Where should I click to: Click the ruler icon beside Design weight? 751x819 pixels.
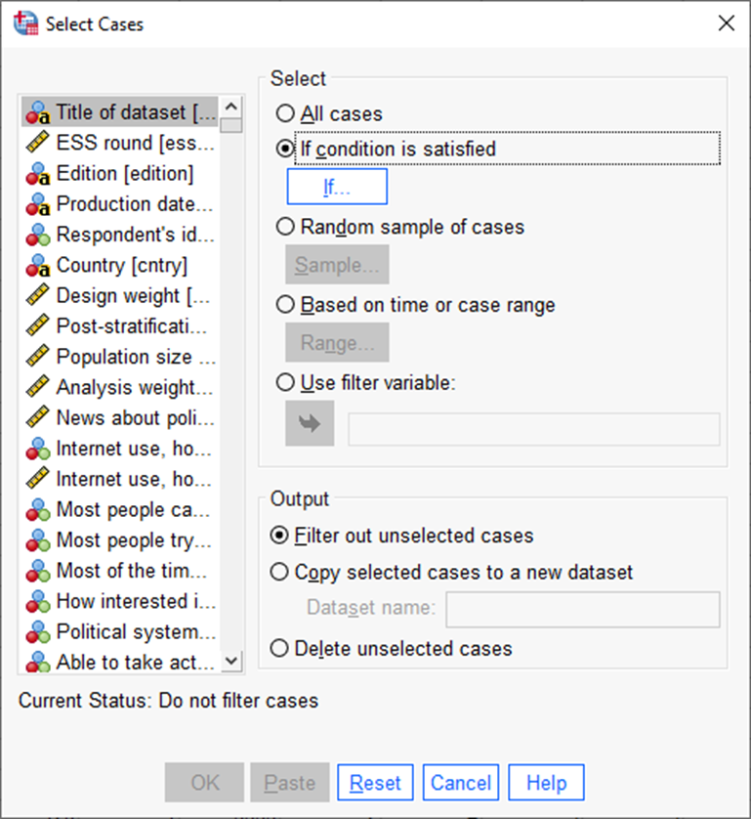37,296
